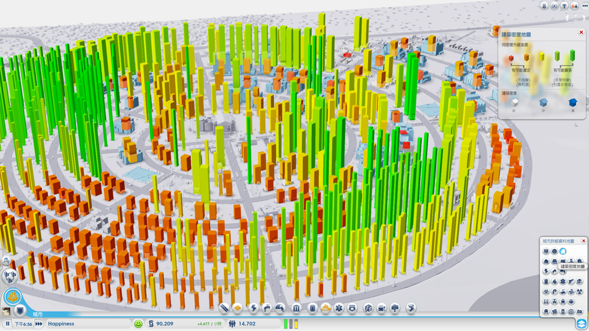Open the Education menu in bottom toolbar

click(369, 308)
